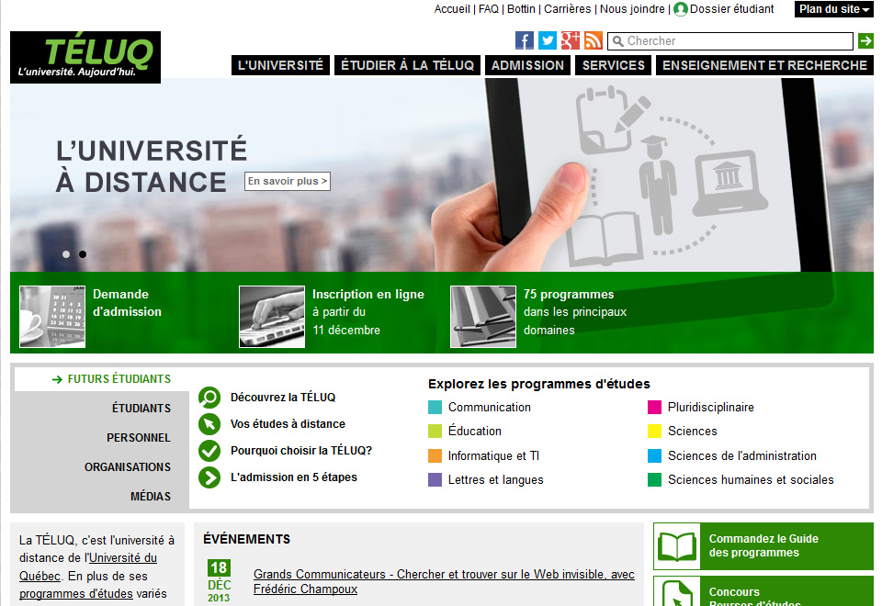Open the TÉLUQ Facebook page icon
Viewport: 882px width, 606px height.
pos(525,40)
